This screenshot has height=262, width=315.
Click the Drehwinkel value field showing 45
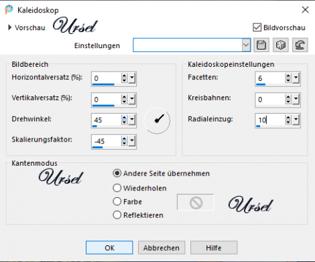(x=107, y=120)
